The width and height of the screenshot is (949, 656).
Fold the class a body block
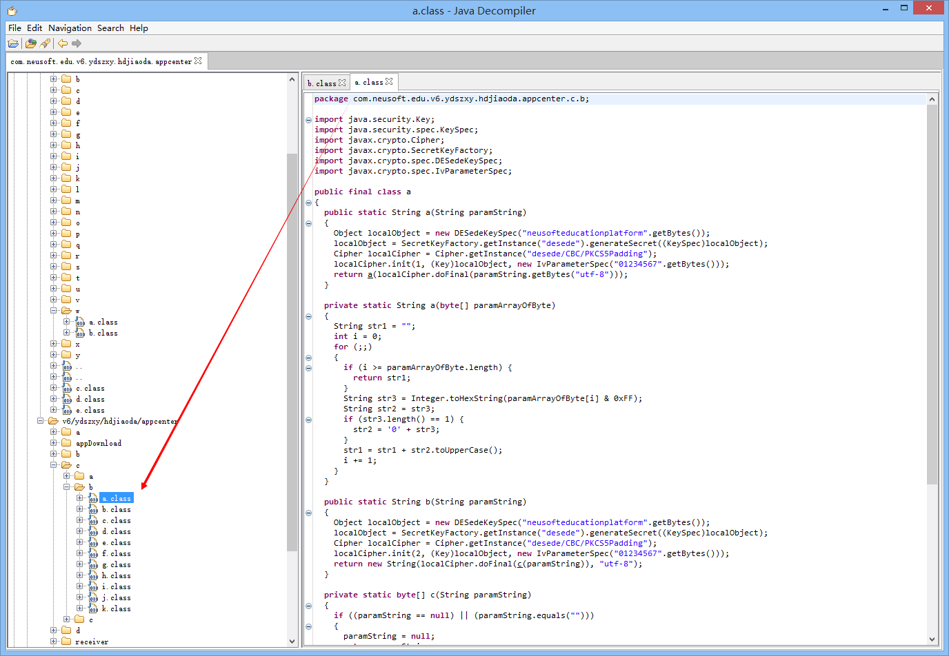tap(308, 203)
